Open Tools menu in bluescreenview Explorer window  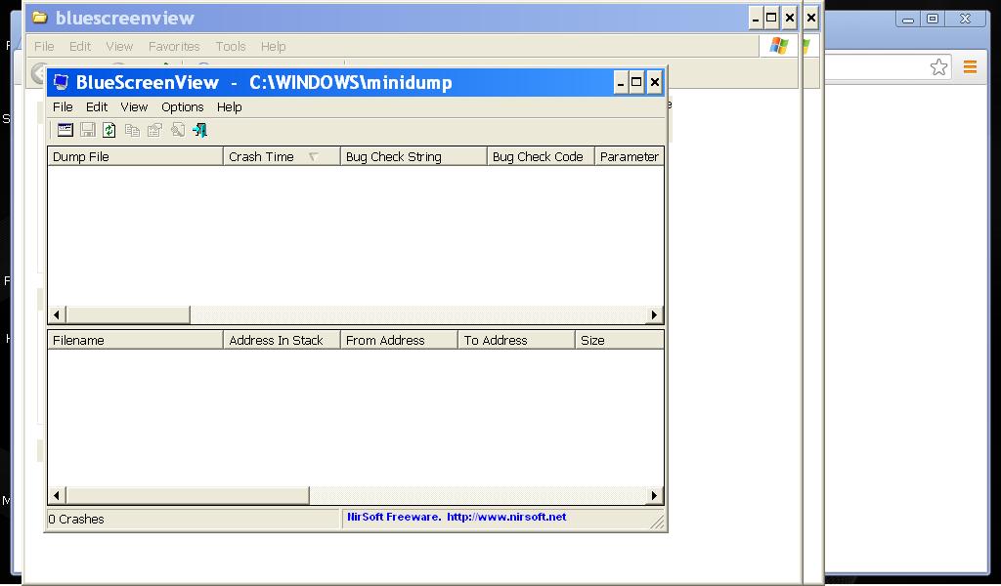[x=231, y=47]
